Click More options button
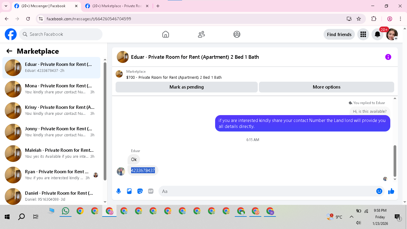This screenshot has height=229, width=407. 327,87
